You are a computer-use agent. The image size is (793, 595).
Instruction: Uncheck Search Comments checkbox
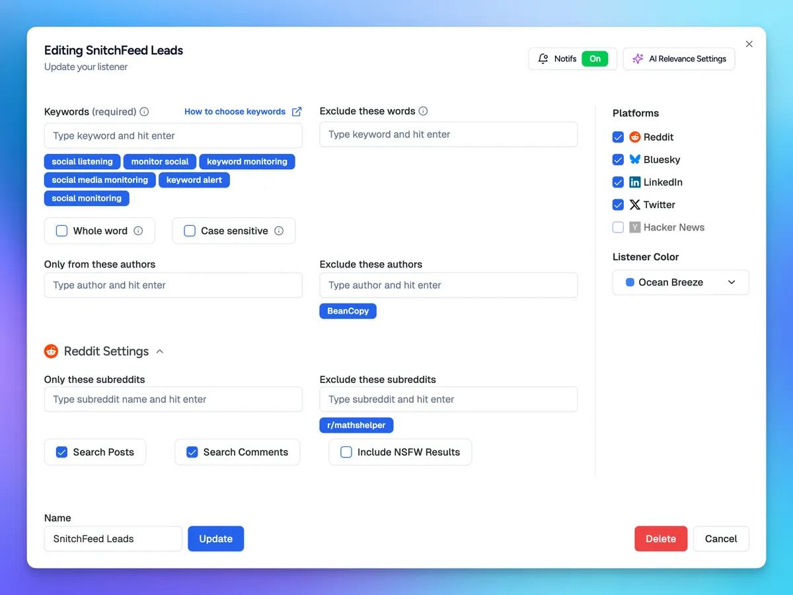coord(192,452)
